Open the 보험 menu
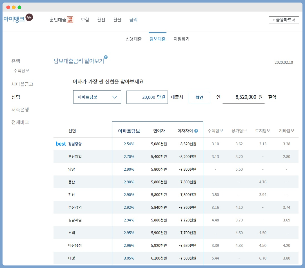This screenshot has width=305, height=268. [85, 20]
